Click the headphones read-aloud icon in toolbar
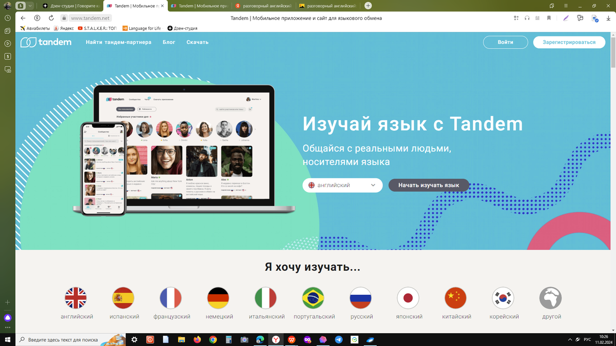The width and height of the screenshot is (616, 346). 527,18
